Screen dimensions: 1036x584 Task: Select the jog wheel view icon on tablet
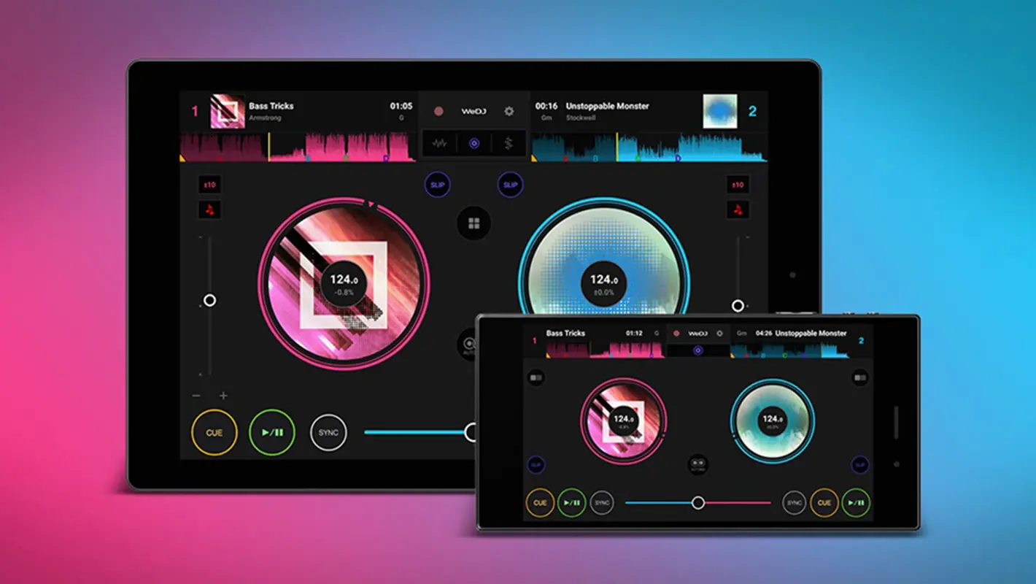(474, 144)
